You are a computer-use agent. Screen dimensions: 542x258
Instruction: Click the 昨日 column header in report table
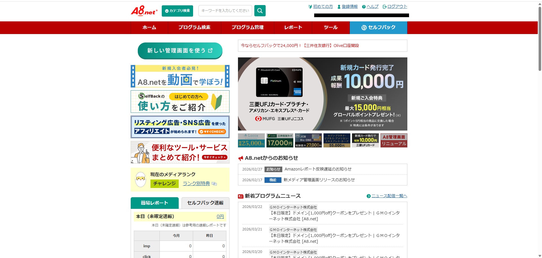coord(209,236)
